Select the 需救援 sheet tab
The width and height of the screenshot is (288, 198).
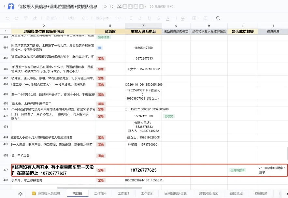coord(78,193)
